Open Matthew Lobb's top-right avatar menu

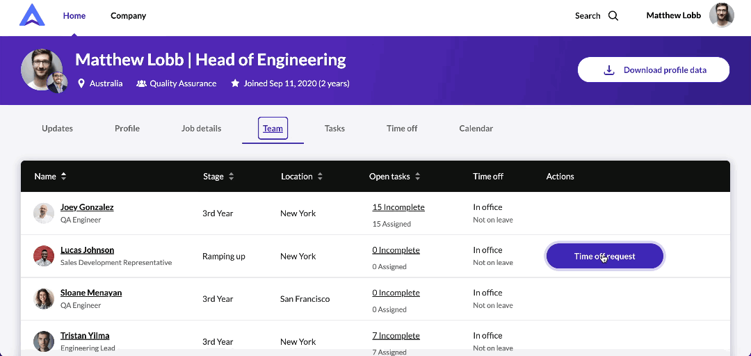pos(721,15)
